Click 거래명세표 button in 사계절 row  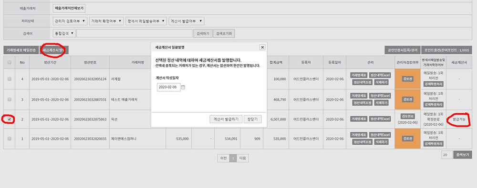(358, 75)
